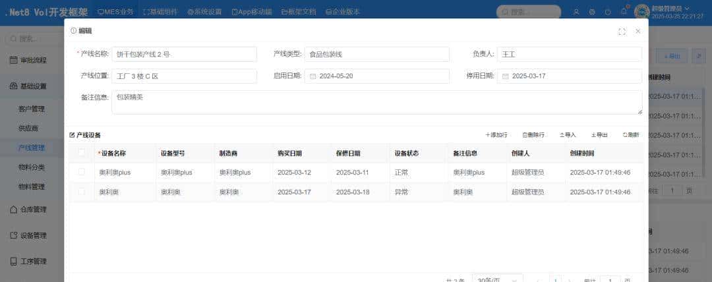Click the 负责人 input field
Screen dimensions: 712x282
point(570,54)
